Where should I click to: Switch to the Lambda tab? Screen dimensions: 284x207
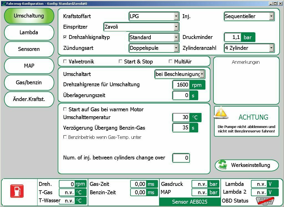(29, 33)
